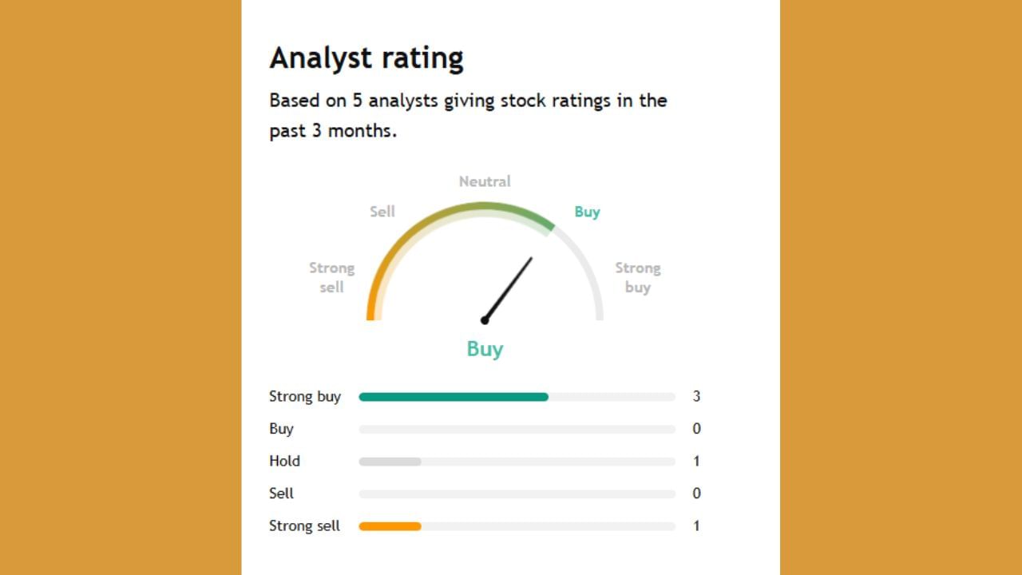Viewport: 1022px width, 575px height.
Task: Click the Sell label on the gauge
Action: coord(382,212)
